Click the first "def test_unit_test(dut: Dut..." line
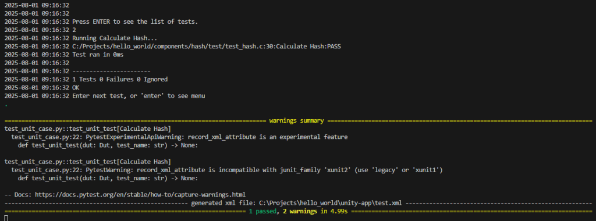 108,145
